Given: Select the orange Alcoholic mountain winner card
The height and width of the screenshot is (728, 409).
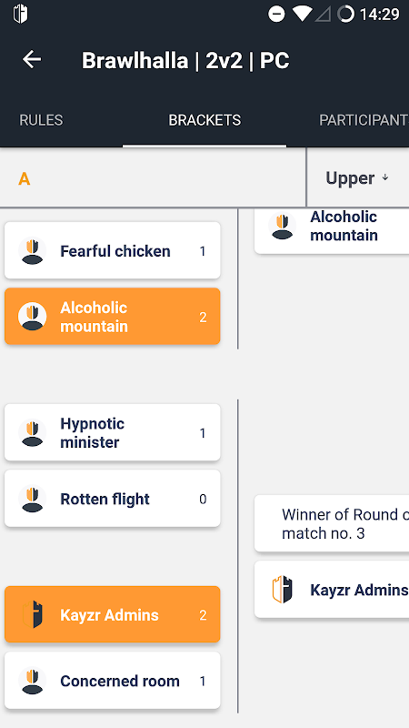Looking at the screenshot, I should [x=112, y=316].
